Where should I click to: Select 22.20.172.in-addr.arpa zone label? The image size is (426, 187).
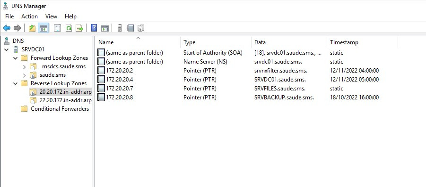(x=65, y=100)
